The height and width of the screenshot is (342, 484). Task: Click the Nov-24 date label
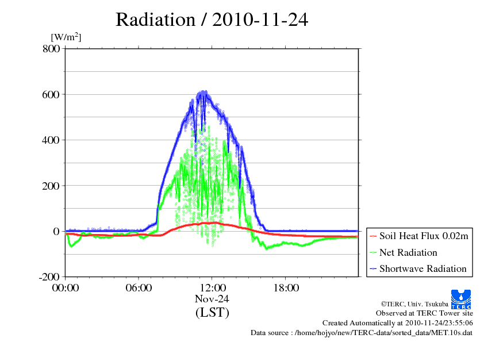tap(212, 299)
